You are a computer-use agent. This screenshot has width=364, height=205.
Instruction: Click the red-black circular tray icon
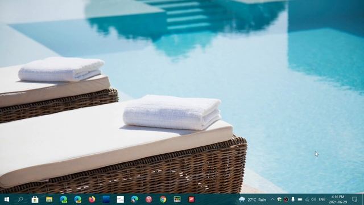pos(286,200)
